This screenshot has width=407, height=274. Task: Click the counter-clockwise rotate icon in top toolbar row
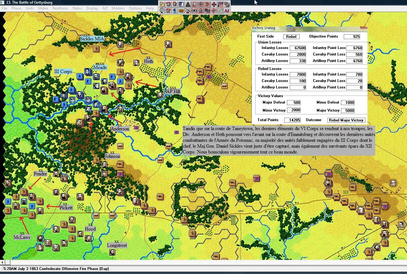coord(168,4)
